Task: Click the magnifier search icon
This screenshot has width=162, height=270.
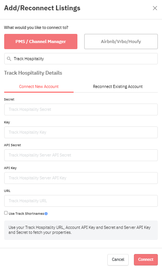Action: tap(9, 59)
